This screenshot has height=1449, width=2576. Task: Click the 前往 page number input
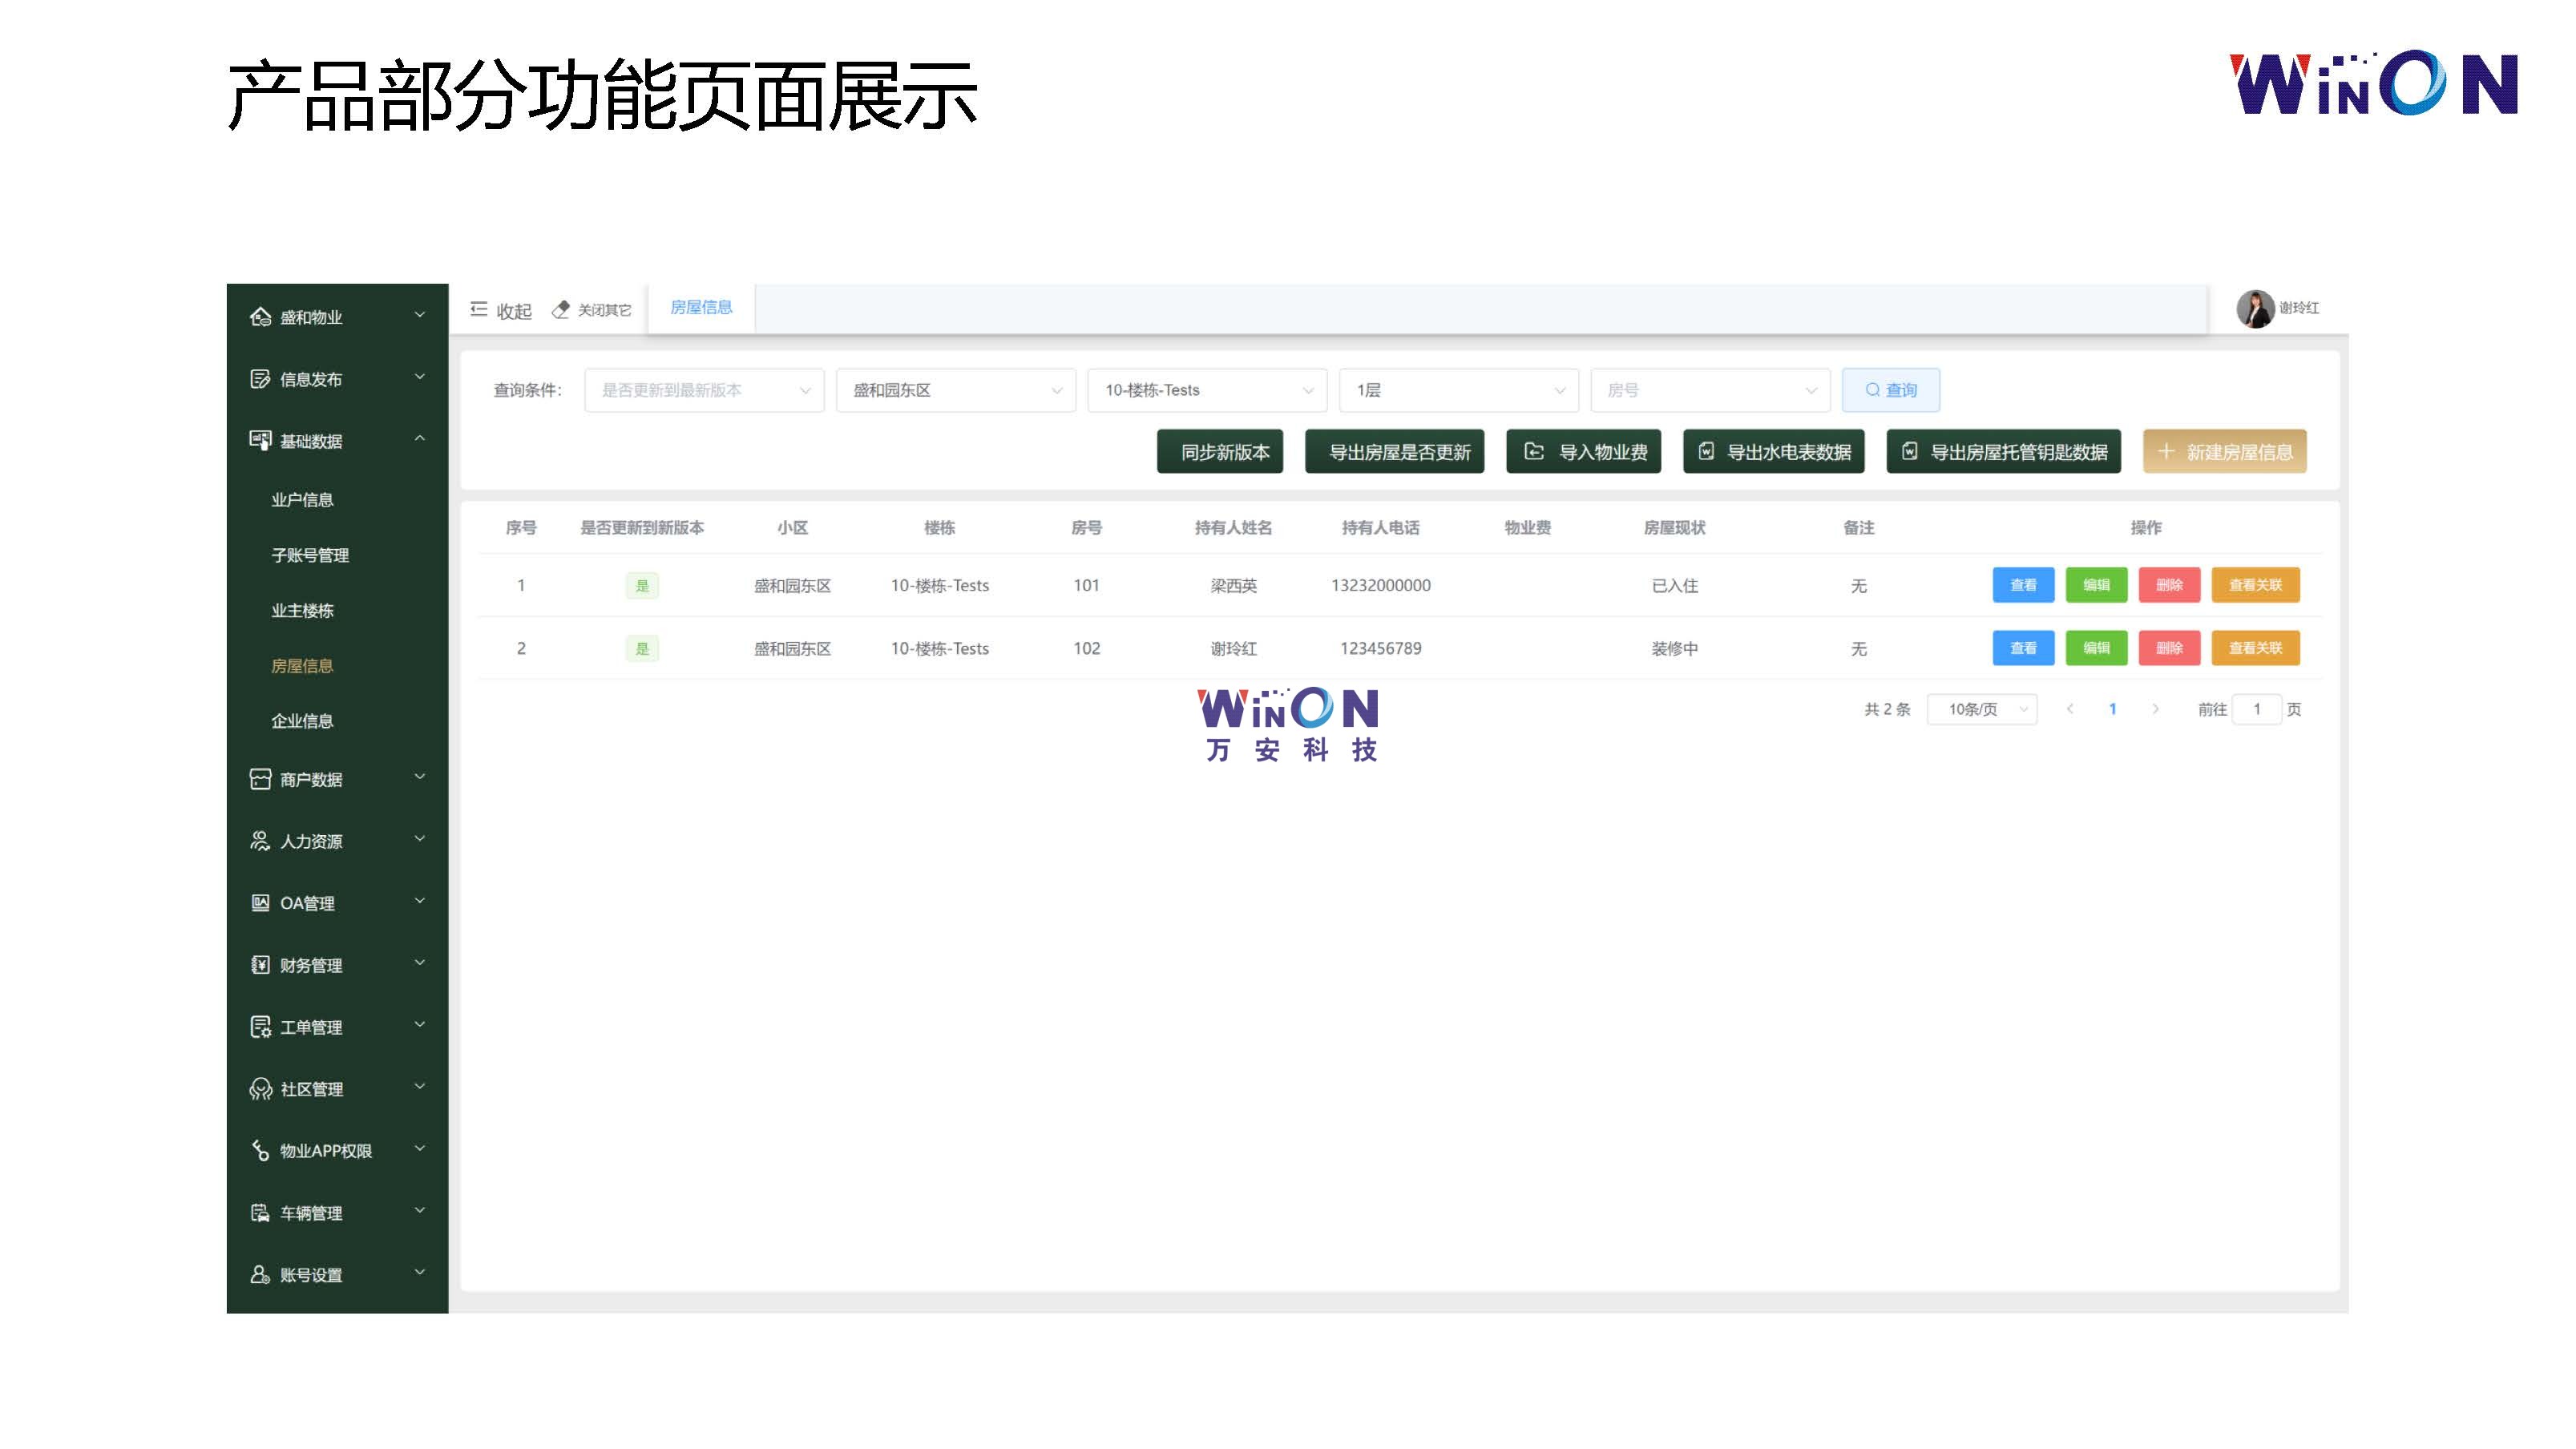[2257, 709]
